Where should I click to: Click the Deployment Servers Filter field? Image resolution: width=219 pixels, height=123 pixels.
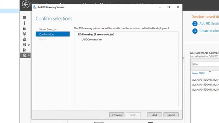point(206,64)
